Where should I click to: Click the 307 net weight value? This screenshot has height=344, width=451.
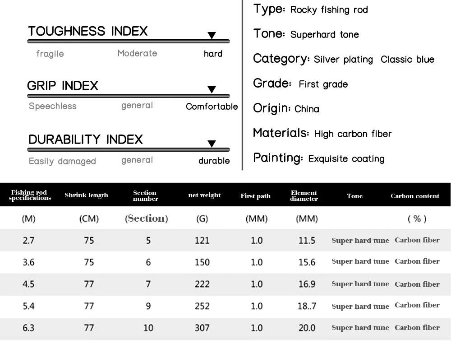pos(202,328)
